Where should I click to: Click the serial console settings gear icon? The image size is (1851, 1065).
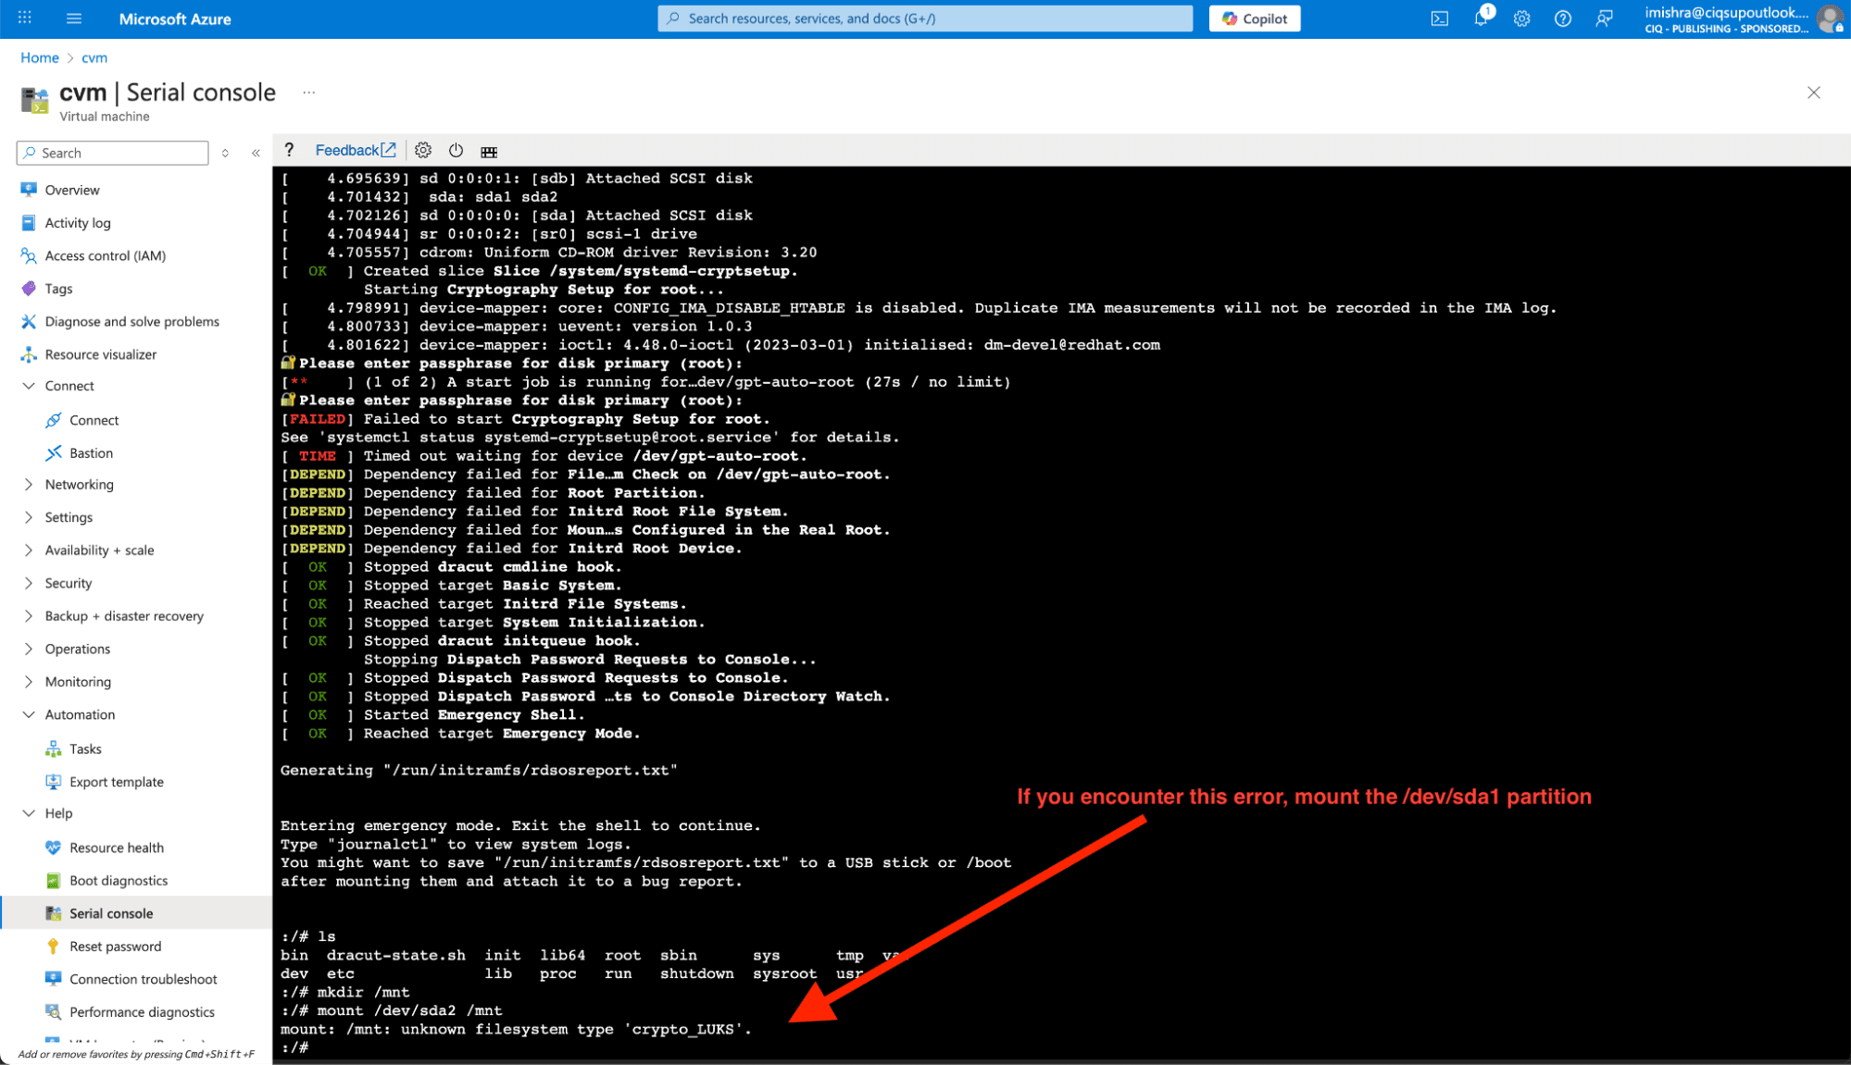click(x=423, y=151)
